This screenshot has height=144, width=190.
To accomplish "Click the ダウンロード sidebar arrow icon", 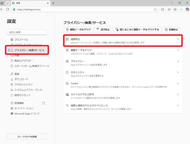I will click(12, 79).
